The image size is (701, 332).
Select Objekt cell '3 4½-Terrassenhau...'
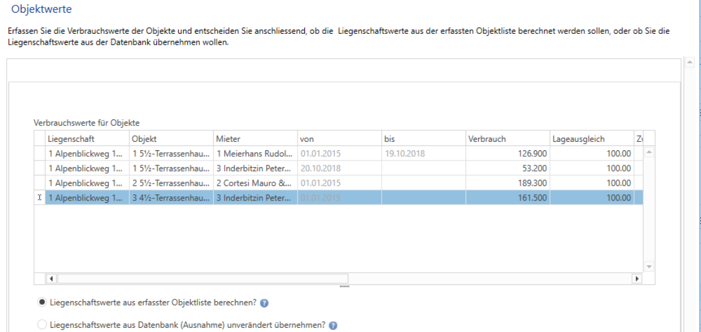(171, 197)
